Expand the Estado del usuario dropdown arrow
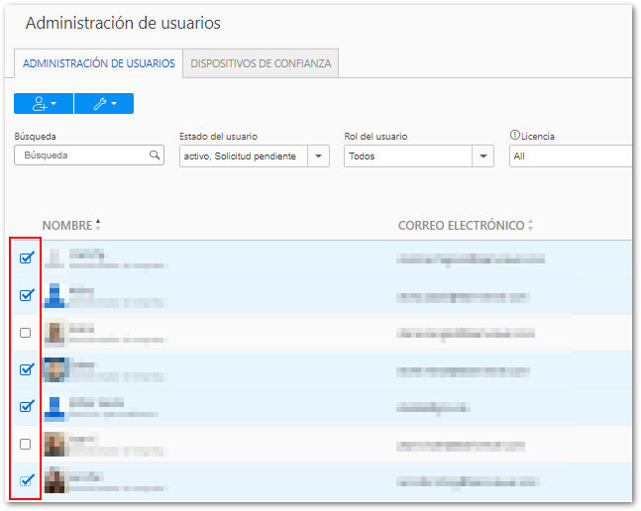 click(318, 156)
